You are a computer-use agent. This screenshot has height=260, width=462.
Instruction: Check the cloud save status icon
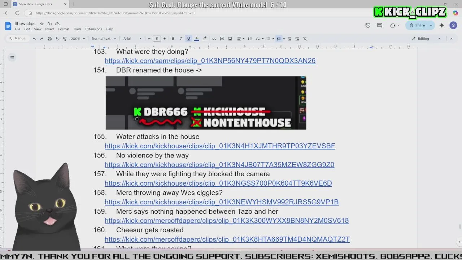tap(57, 24)
